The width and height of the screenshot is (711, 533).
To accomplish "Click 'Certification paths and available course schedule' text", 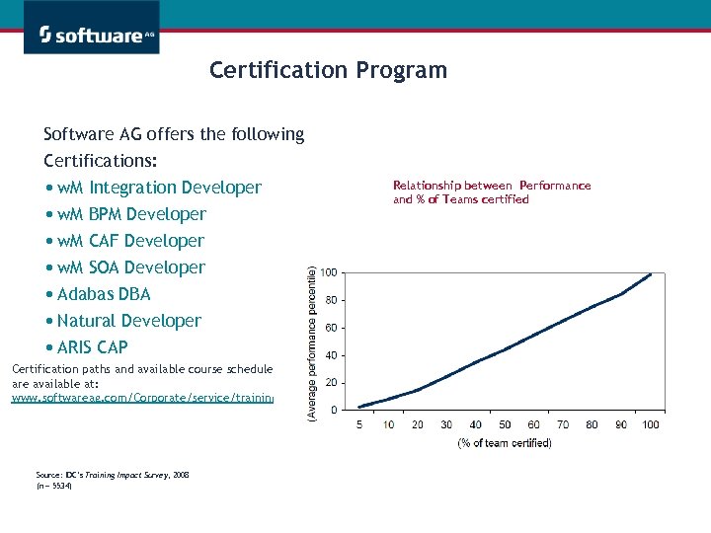I will pyautogui.click(x=142, y=369).
